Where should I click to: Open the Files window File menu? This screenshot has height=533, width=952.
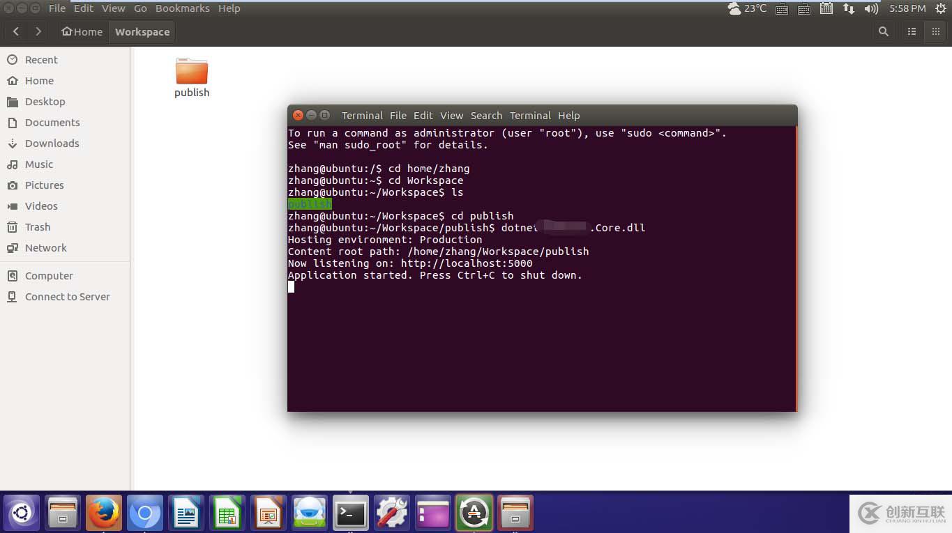[x=57, y=8]
